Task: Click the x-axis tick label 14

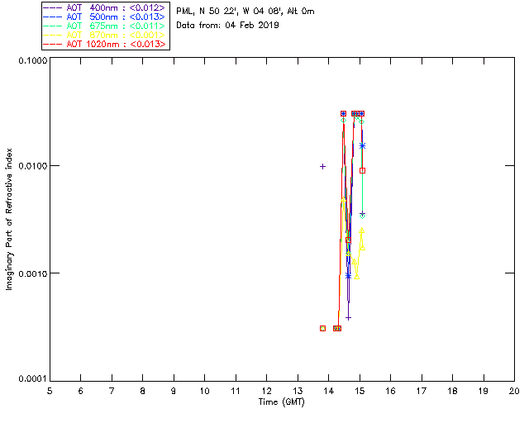Action: click(x=329, y=392)
